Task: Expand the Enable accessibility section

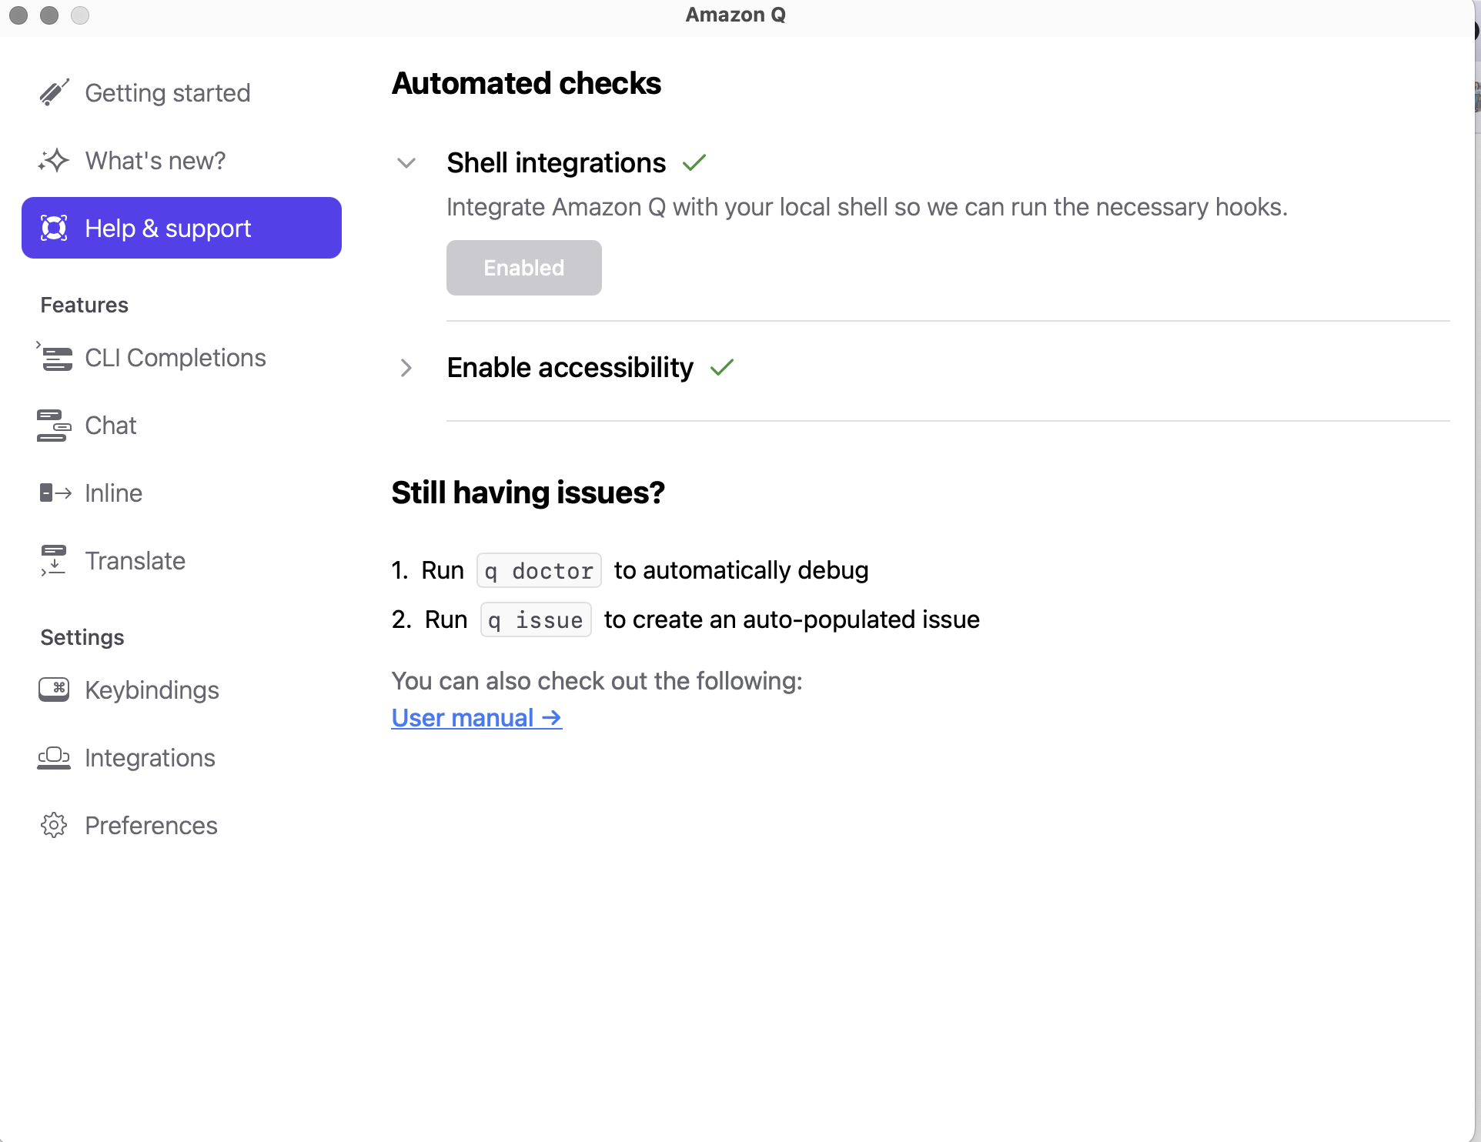Action: (x=406, y=368)
